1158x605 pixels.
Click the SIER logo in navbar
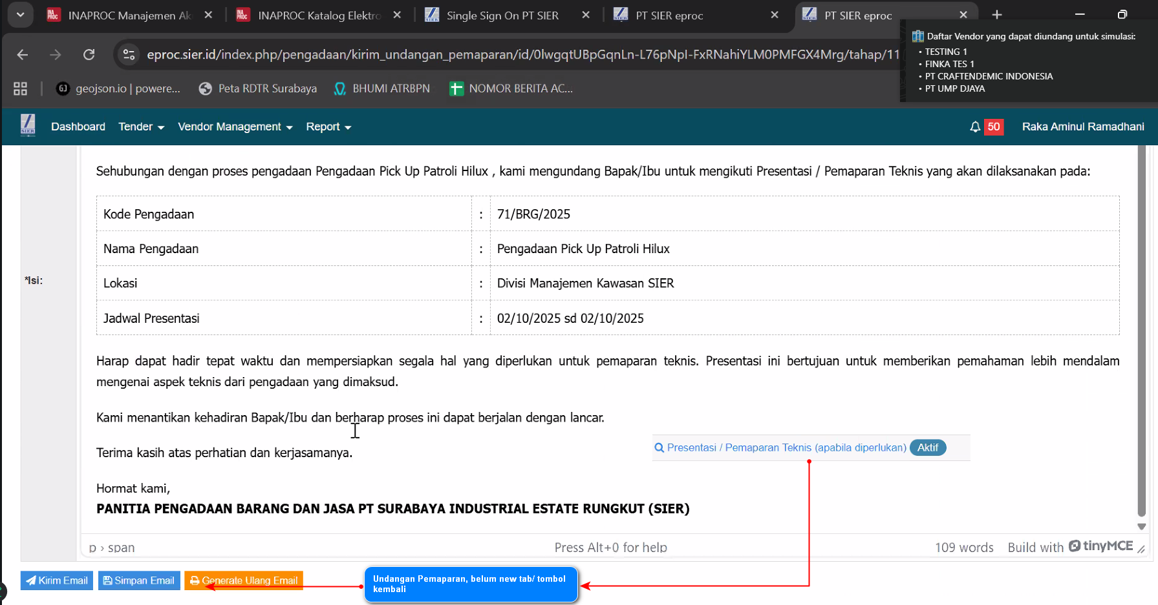pos(28,125)
